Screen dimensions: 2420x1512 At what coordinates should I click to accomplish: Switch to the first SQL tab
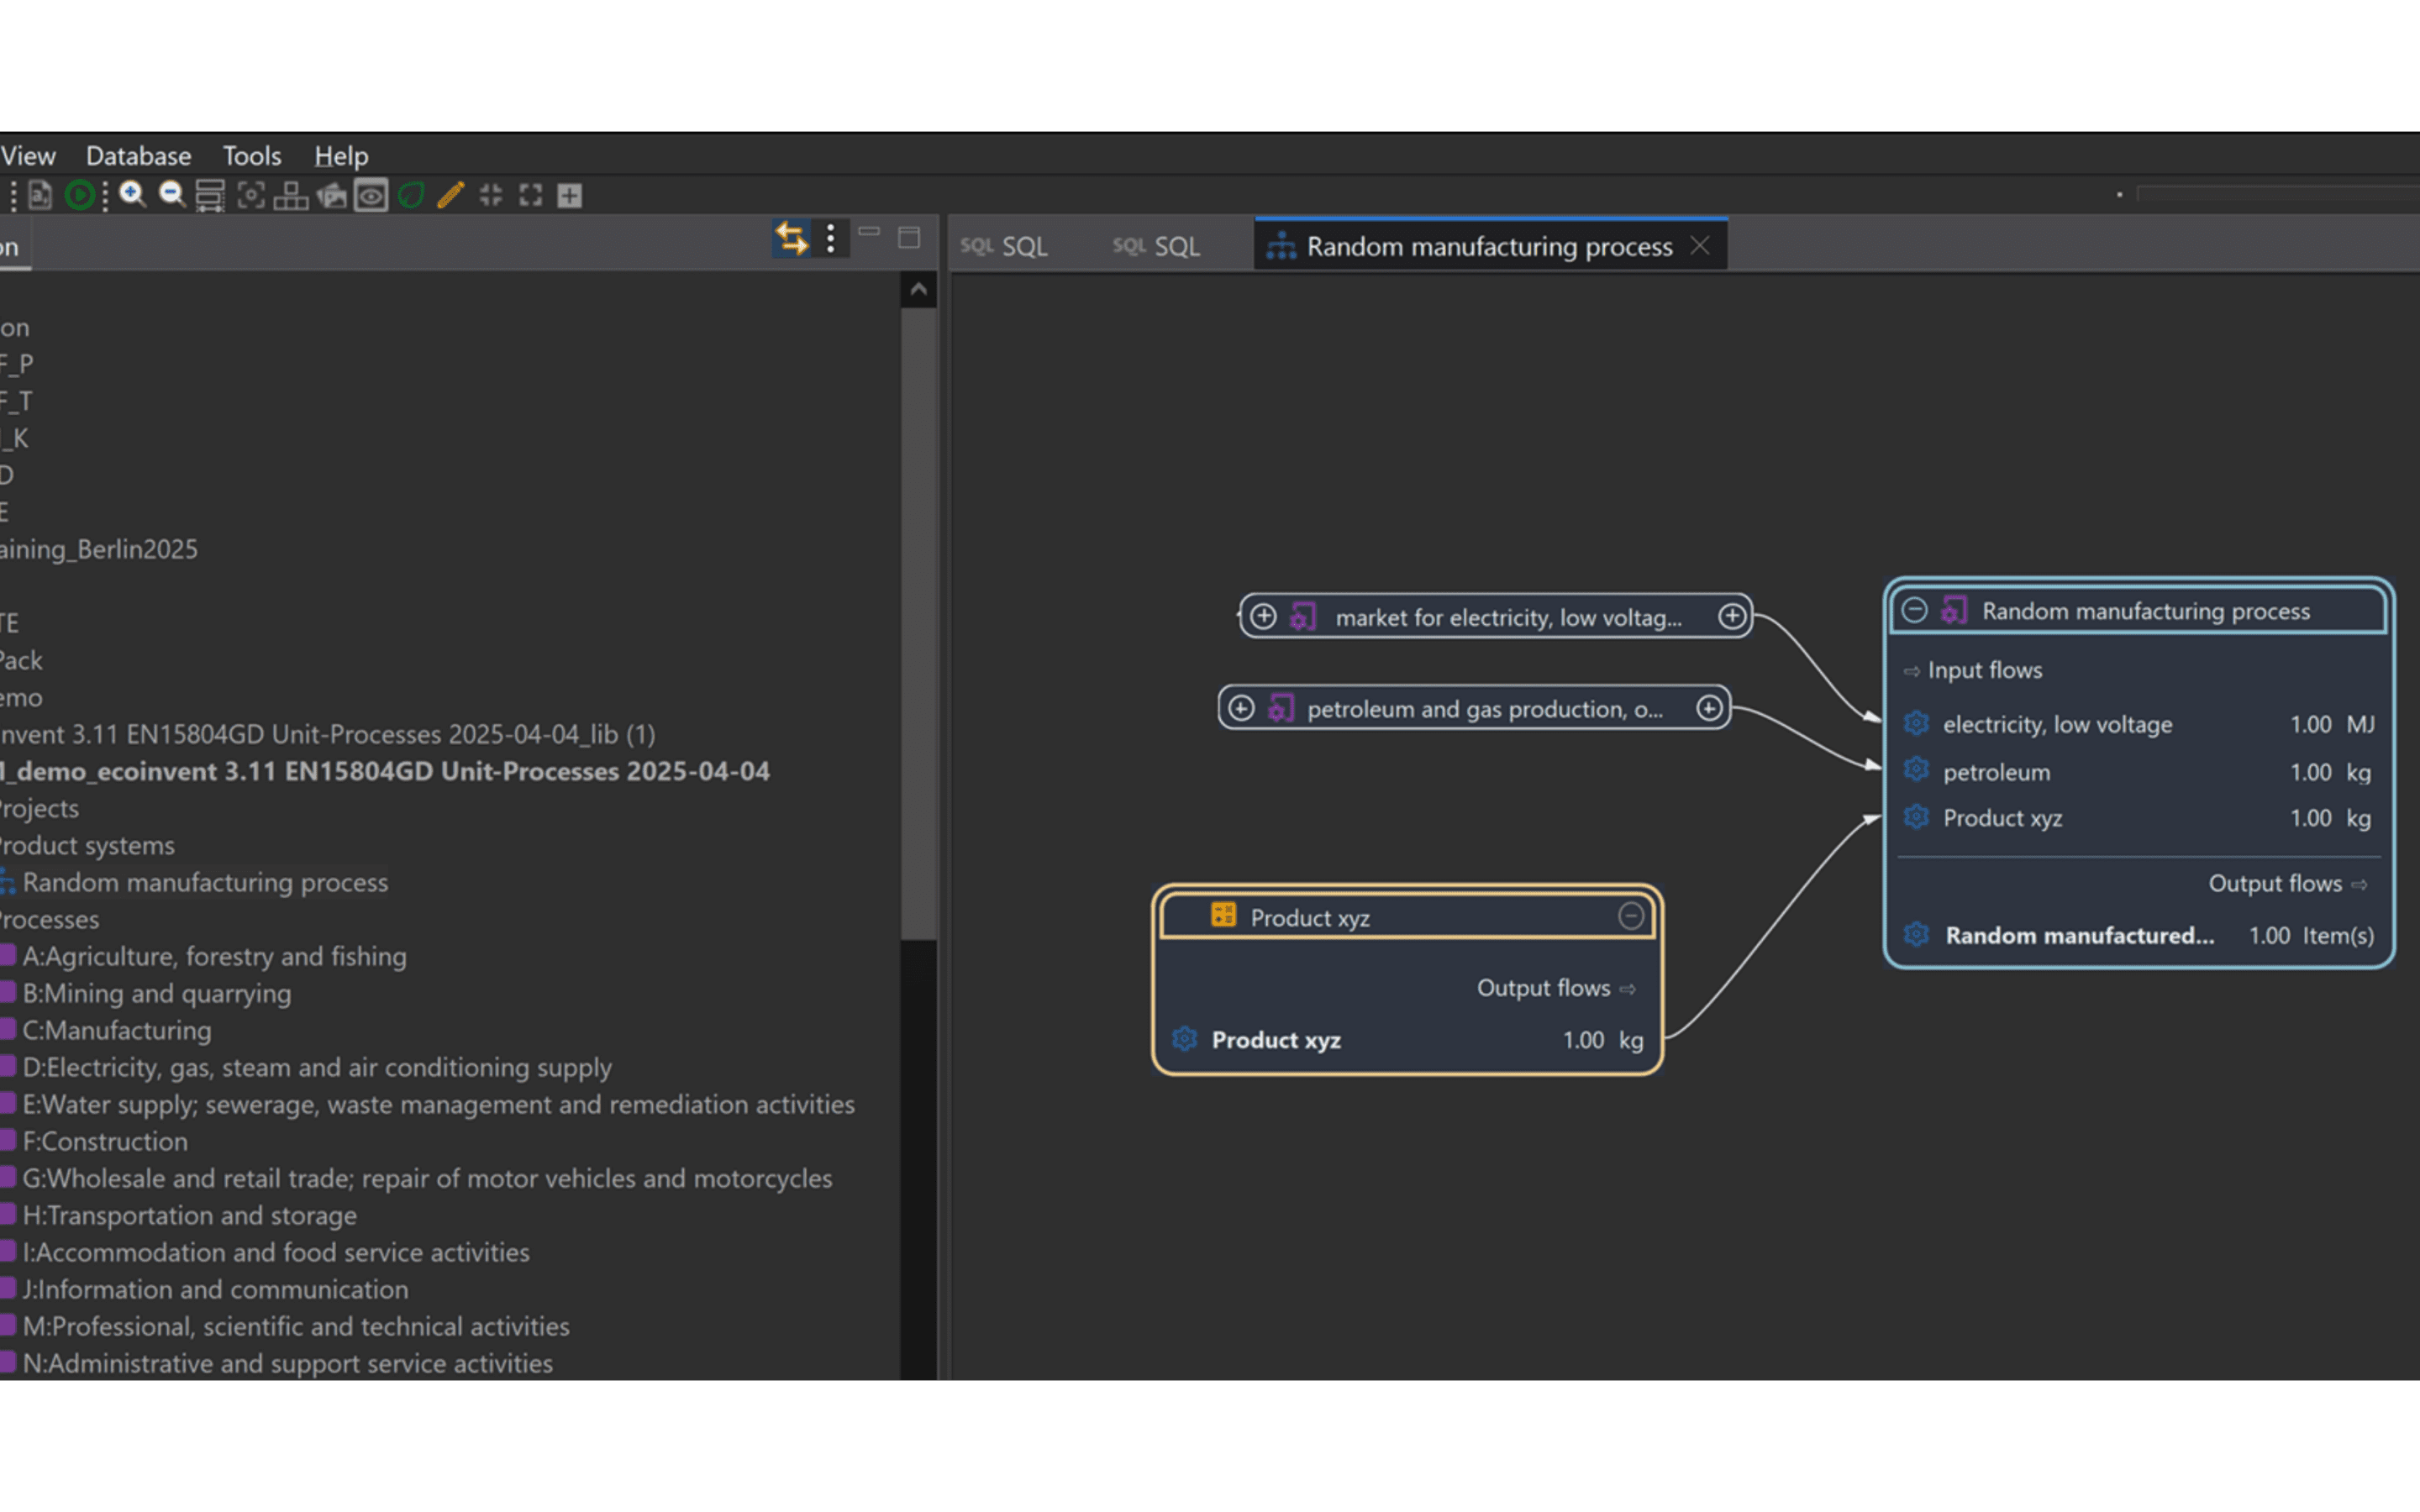click(x=1004, y=246)
